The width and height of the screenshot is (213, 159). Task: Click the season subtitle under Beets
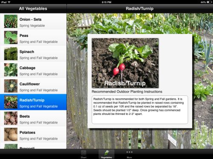coord(38,123)
